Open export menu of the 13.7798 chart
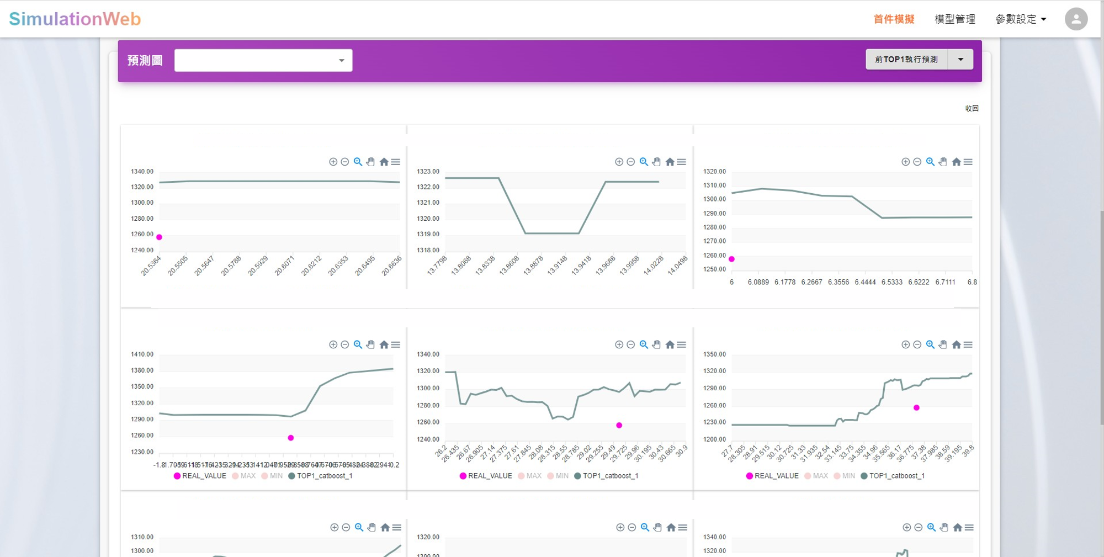Screen dimensions: 1104x557 click(682, 162)
